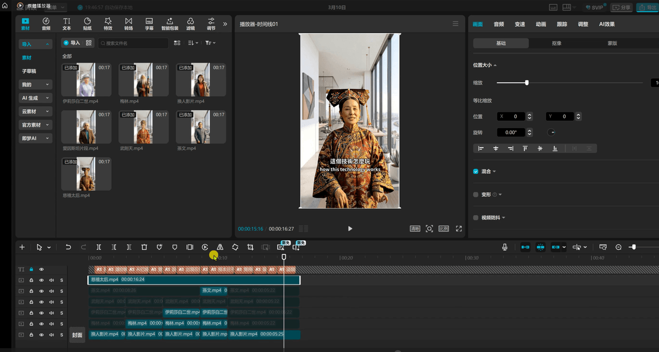Open the 贴纸 stickers panel

(87, 24)
